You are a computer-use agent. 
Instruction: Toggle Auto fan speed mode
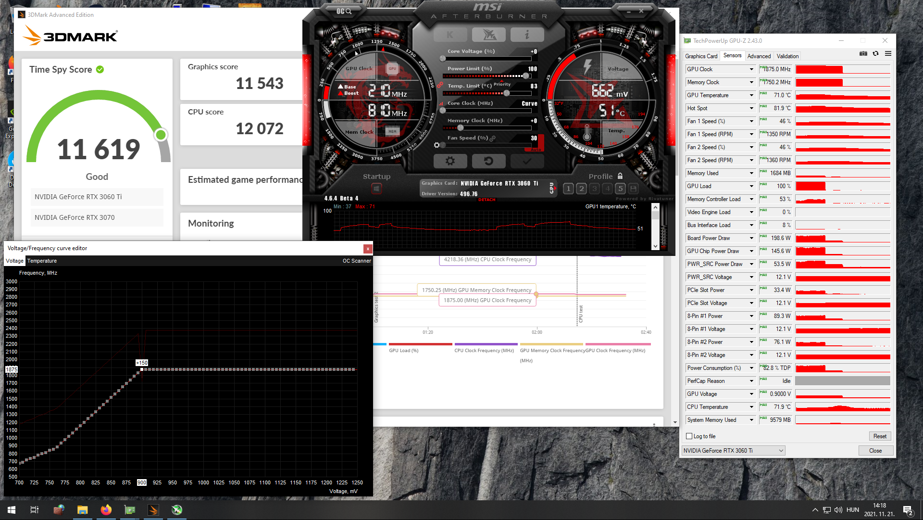pos(536,150)
